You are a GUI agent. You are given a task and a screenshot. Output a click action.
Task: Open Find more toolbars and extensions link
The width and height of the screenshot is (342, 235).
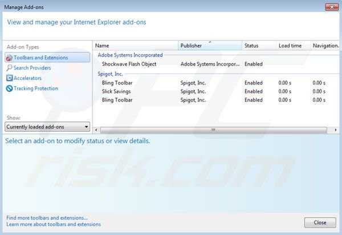click(x=47, y=218)
